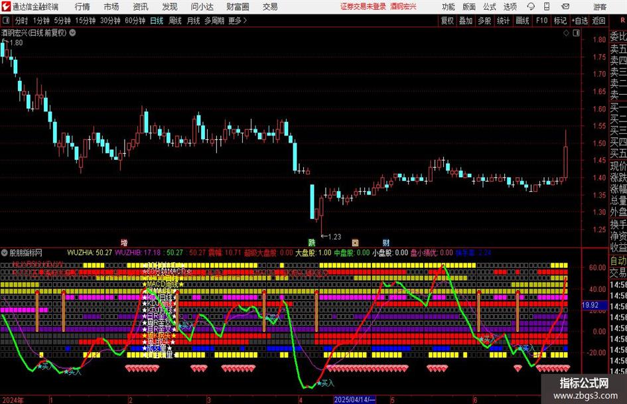Add stock with +自选 button

(x=579, y=21)
